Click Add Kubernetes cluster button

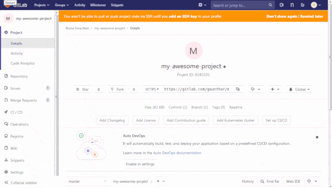235,120
